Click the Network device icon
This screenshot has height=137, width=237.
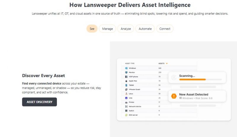[x=126, y=106]
